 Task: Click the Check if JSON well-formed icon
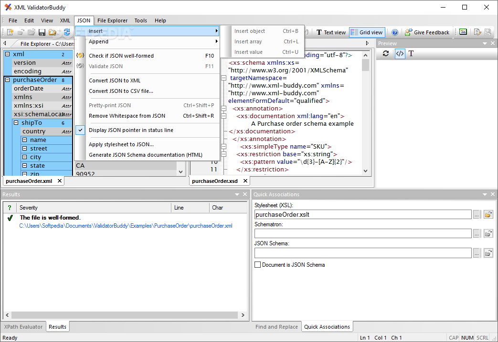(x=80, y=55)
